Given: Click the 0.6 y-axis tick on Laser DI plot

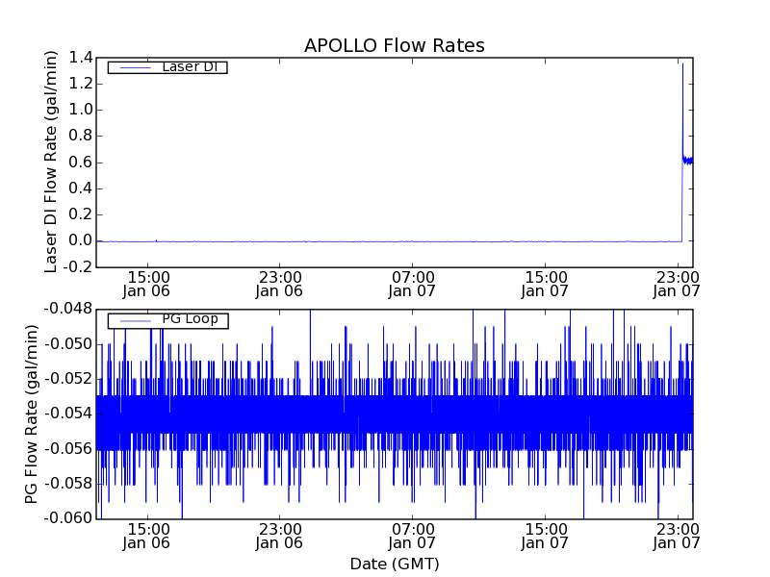Looking at the screenshot, I should 81,163.
